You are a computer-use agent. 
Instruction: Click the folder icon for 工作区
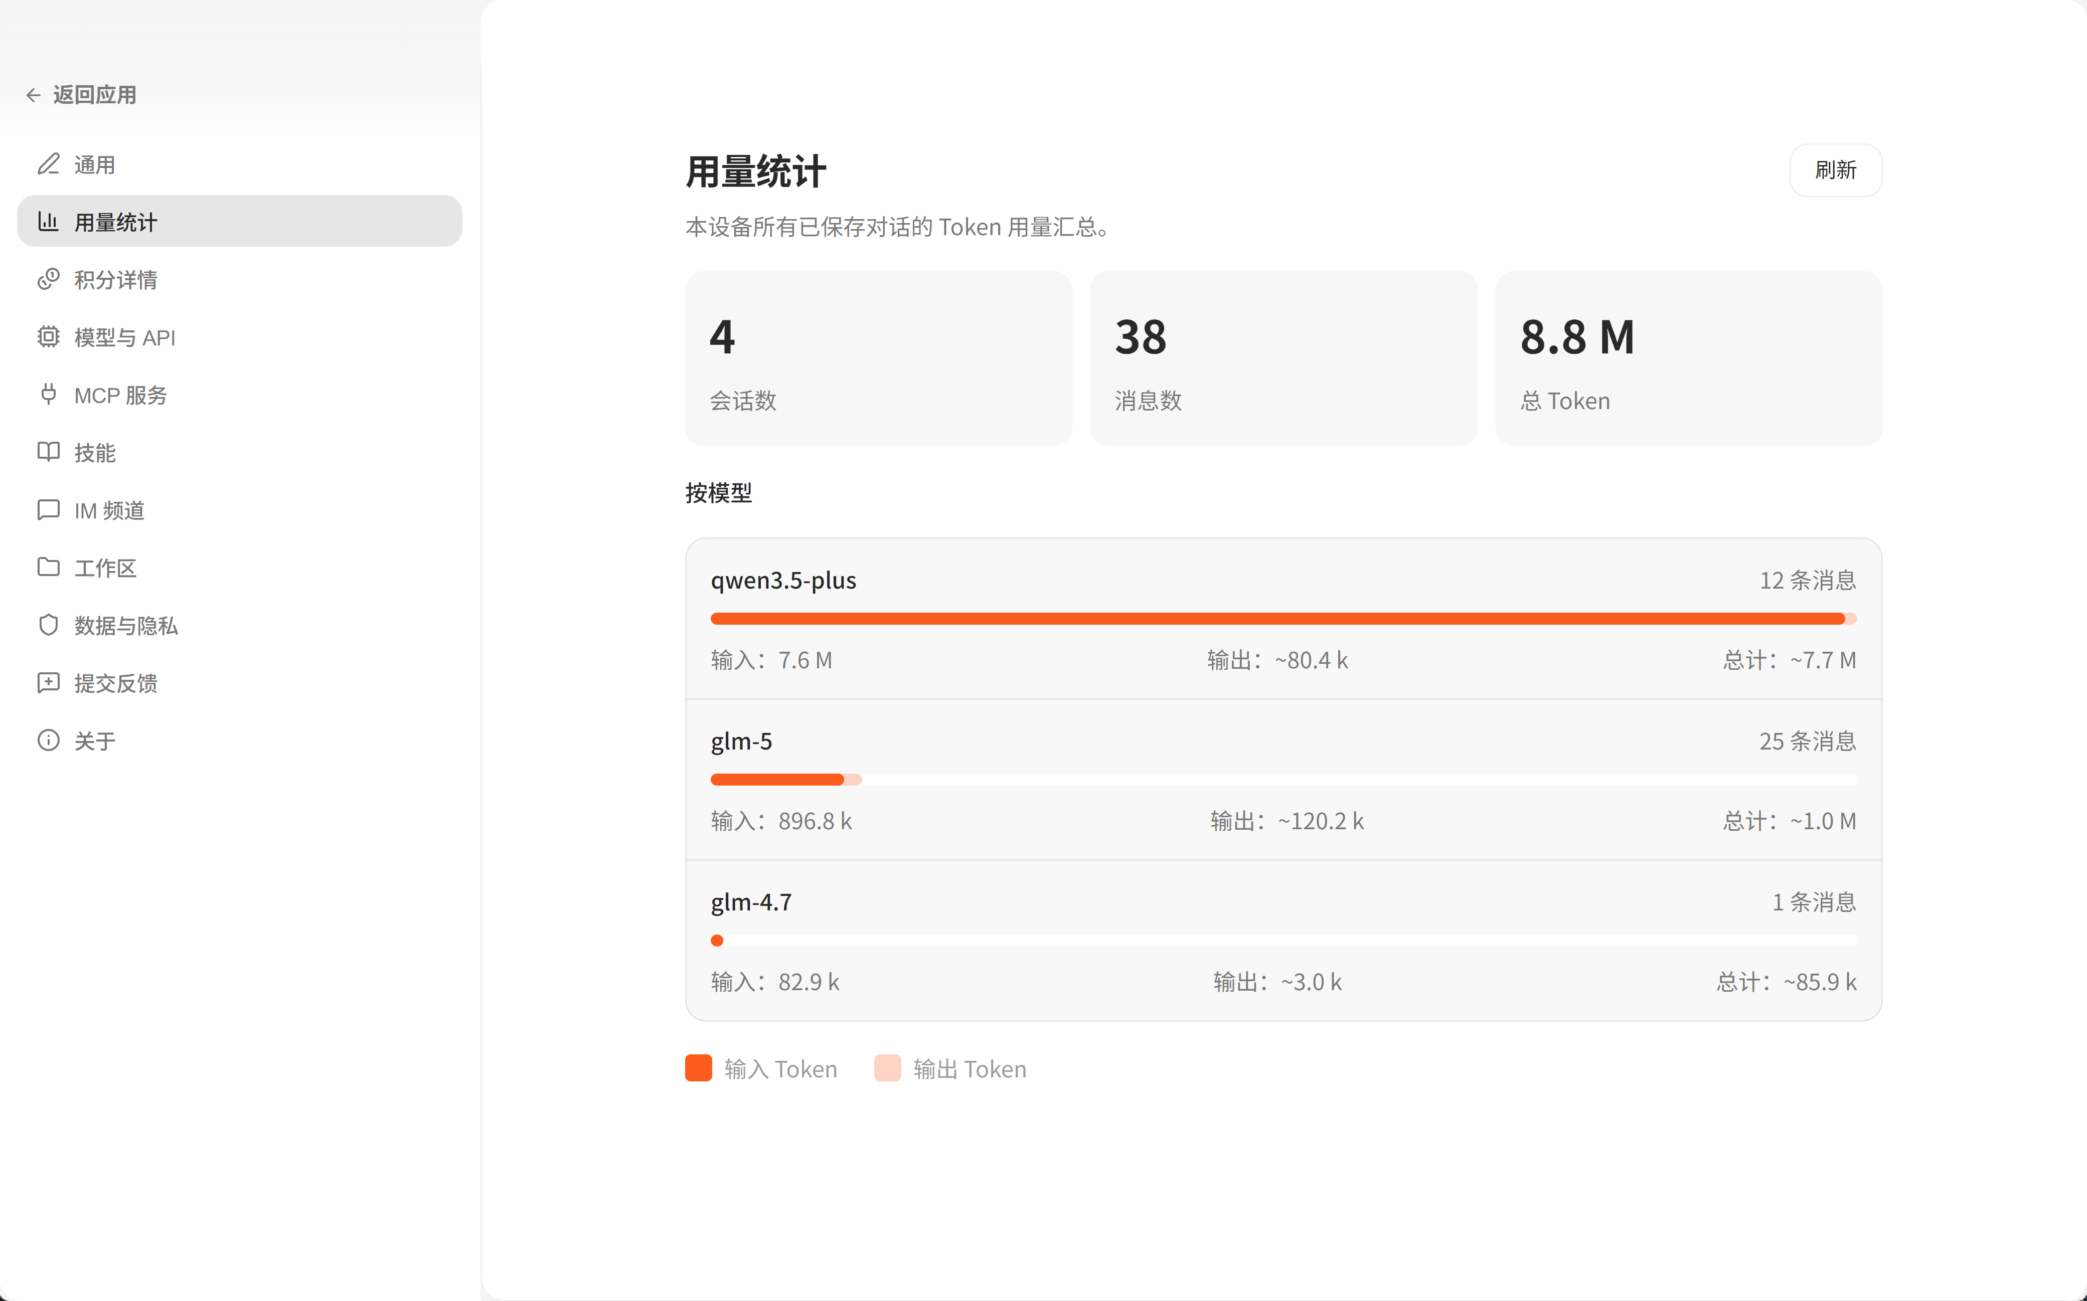pos(48,567)
